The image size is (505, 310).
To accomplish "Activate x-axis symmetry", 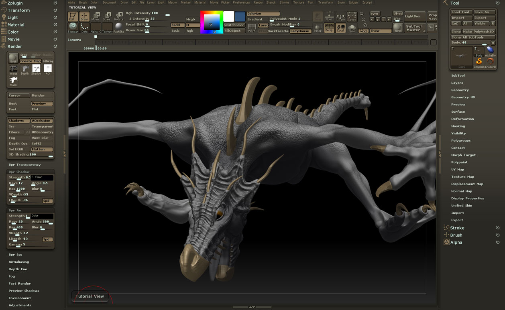I will [x=372, y=19].
